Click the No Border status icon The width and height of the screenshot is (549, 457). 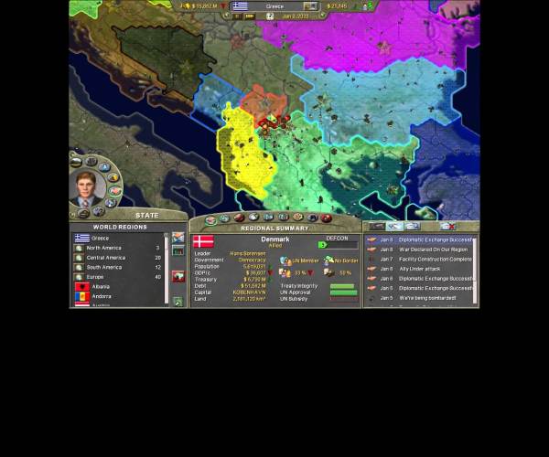328,260
